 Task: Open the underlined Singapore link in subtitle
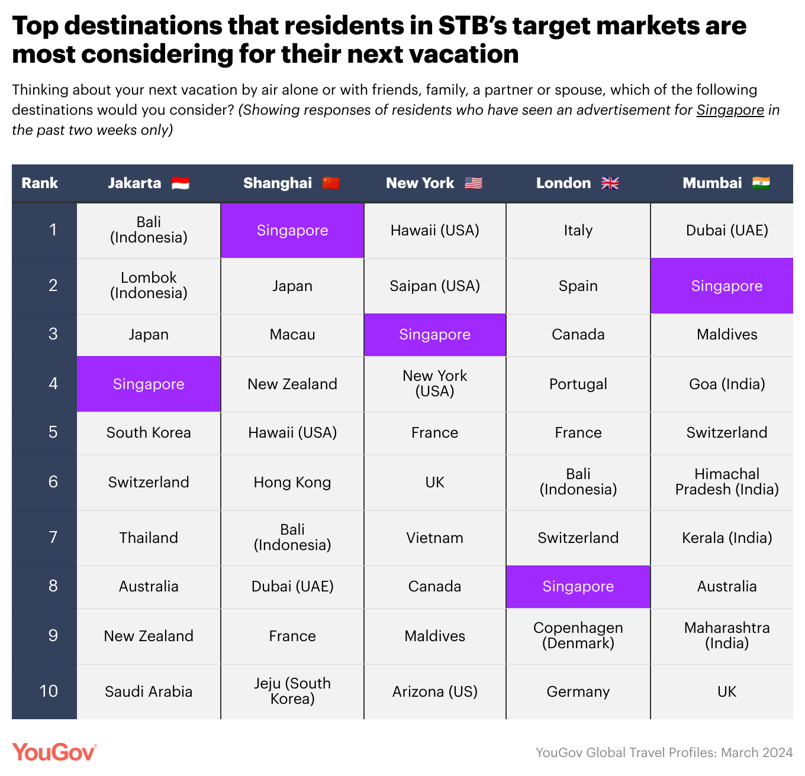click(x=730, y=110)
